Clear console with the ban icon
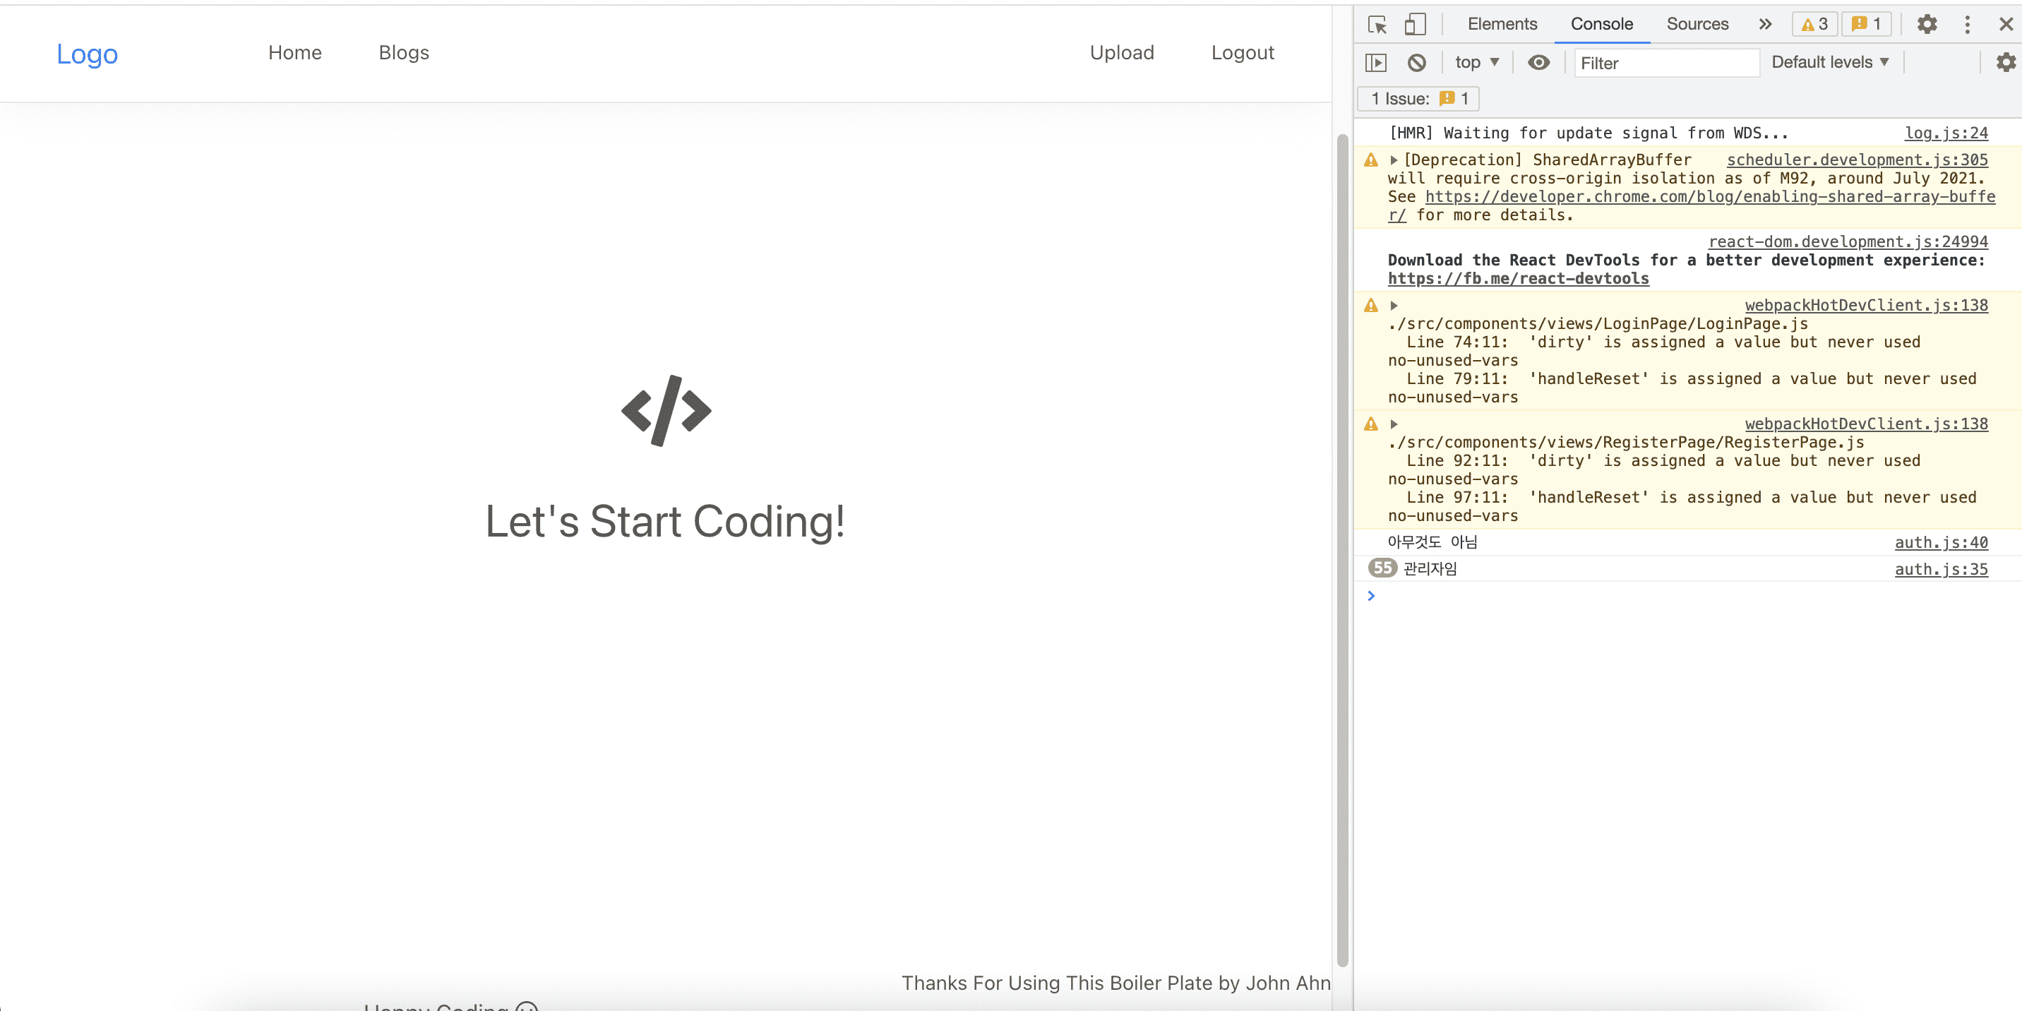The width and height of the screenshot is (2022, 1011). pos(1416,63)
